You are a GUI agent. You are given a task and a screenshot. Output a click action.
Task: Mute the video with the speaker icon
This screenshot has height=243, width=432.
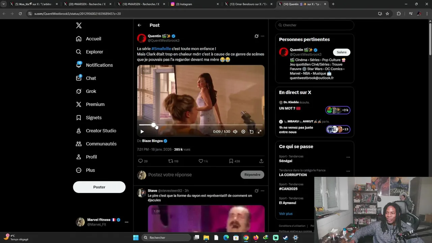[x=235, y=132]
